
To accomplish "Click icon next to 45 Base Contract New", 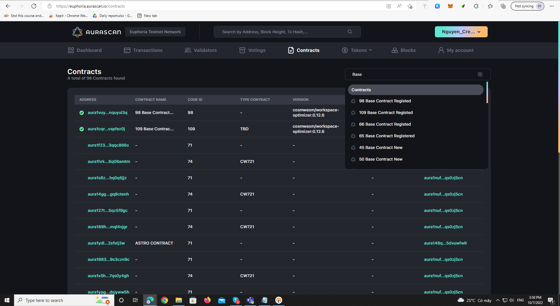I will [x=353, y=147].
